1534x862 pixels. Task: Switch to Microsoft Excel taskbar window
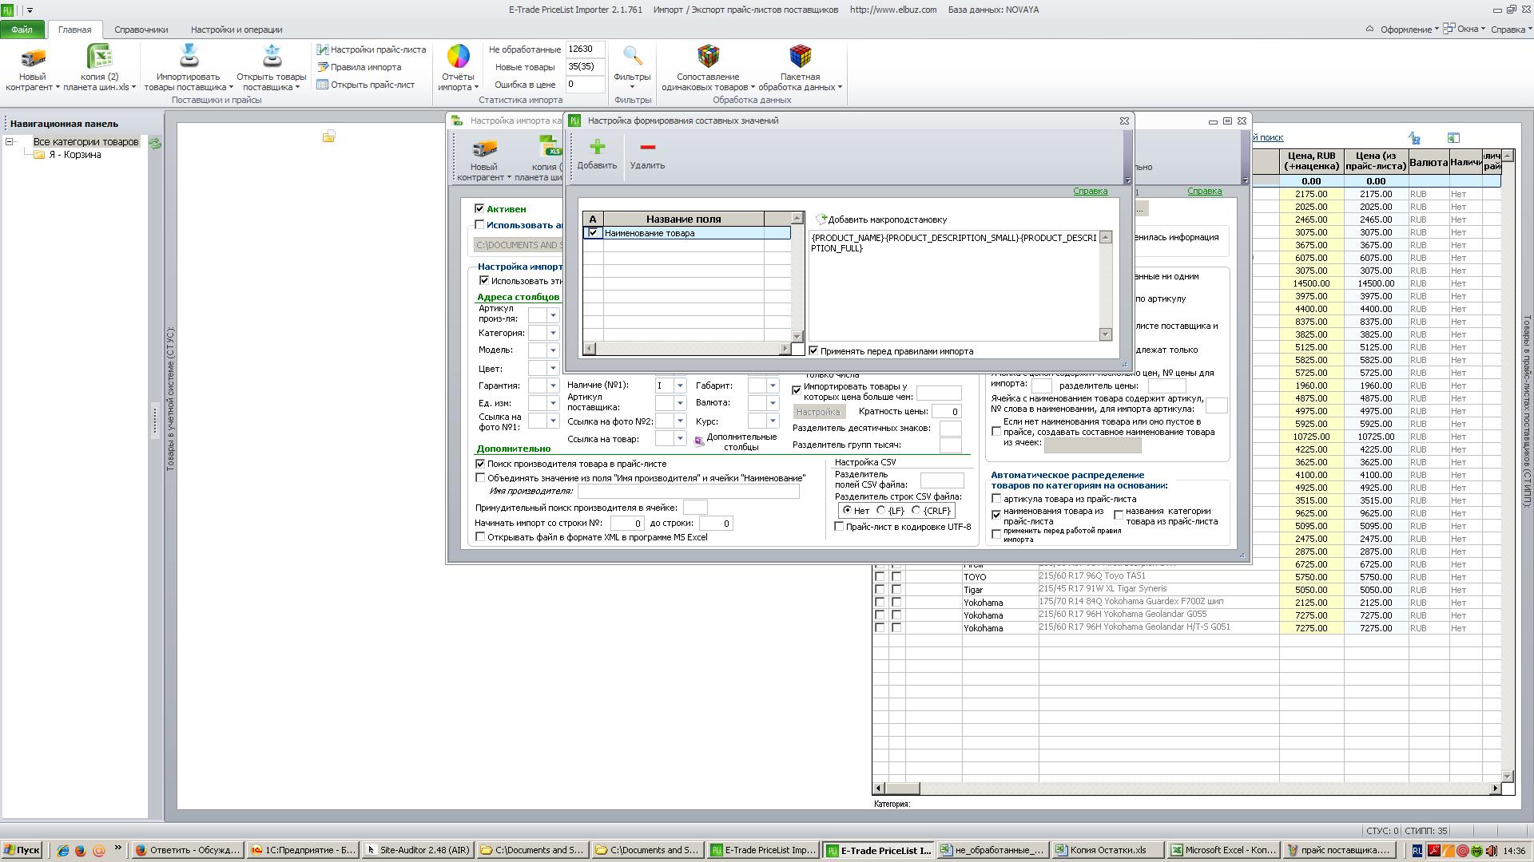click(1223, 850)
